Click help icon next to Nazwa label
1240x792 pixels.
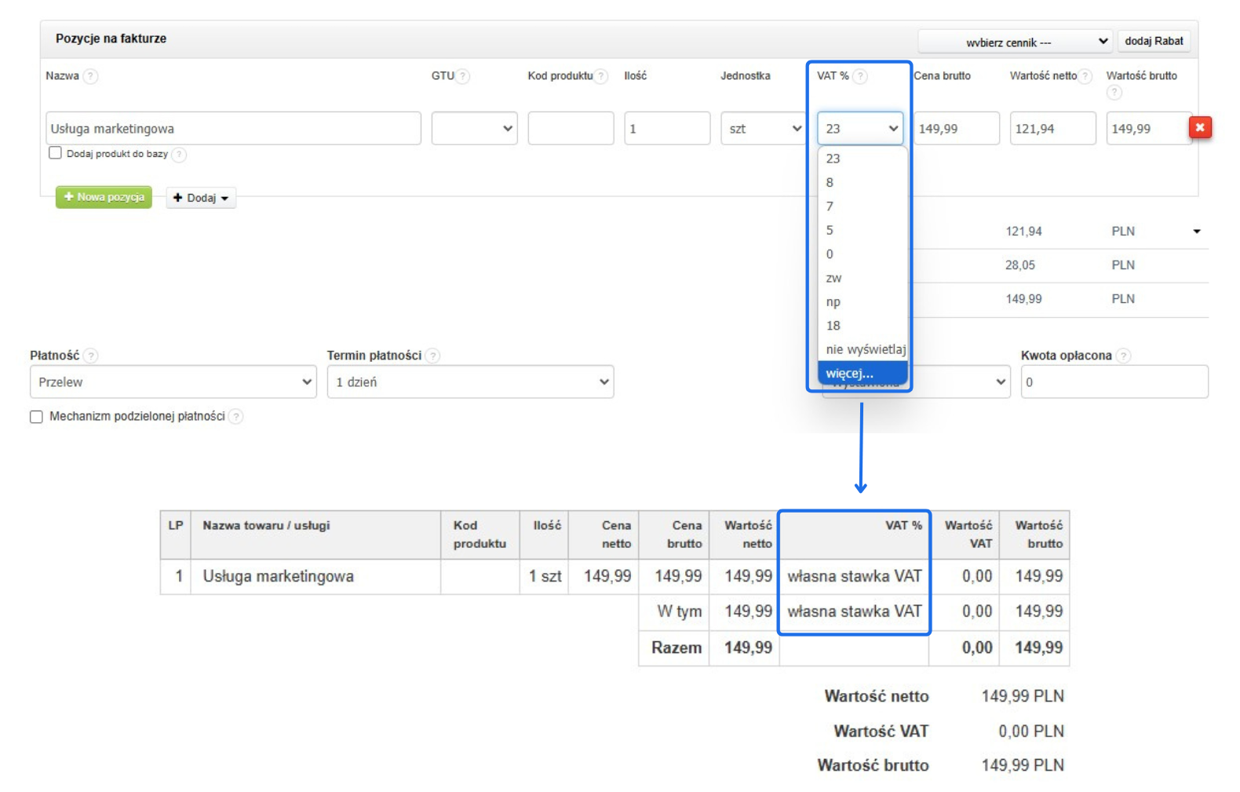91,76
